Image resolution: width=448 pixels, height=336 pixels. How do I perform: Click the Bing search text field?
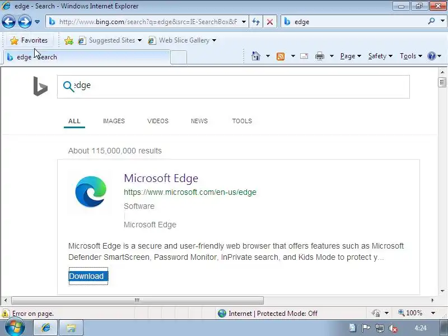(234, 87)
